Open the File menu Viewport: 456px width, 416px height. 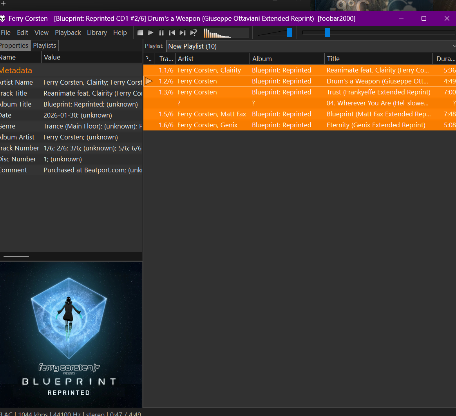tap(5, 33)
